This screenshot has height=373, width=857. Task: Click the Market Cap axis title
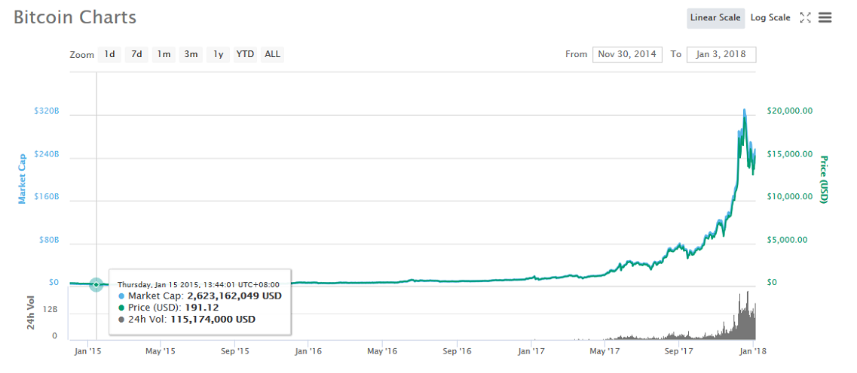click(x=23, y=178)
